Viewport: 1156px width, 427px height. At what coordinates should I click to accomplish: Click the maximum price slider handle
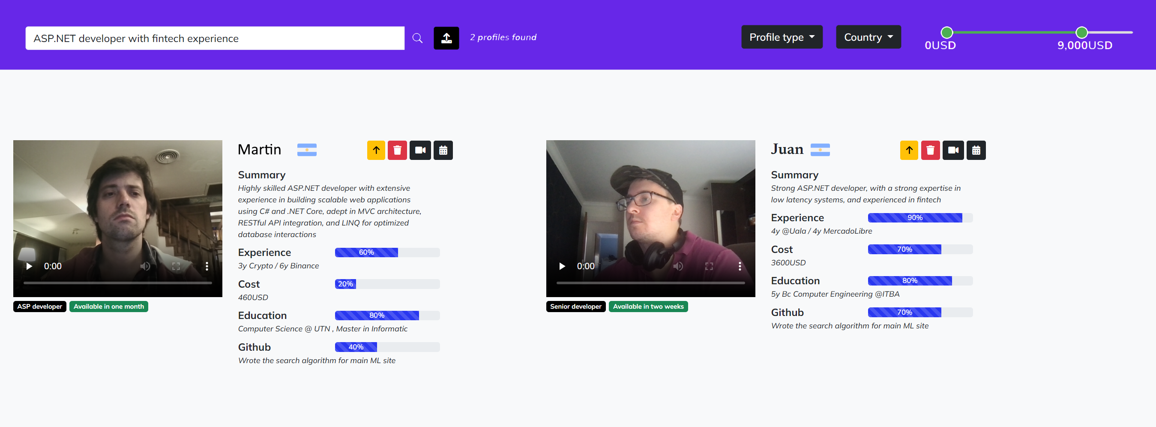click(x=1081, y=32)
